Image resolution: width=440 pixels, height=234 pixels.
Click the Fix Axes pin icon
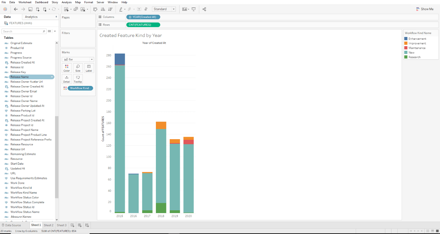tap(146, 9)
